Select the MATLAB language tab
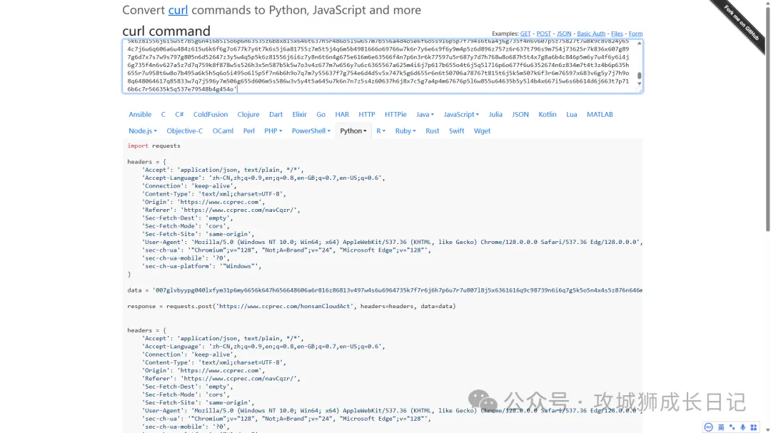The width and height of the screenshot is (771, 433). 600,114
